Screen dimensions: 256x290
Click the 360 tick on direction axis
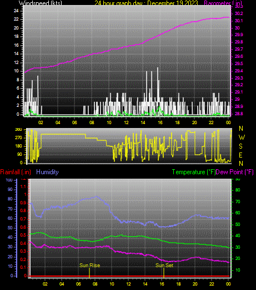(x=18, y=129)
